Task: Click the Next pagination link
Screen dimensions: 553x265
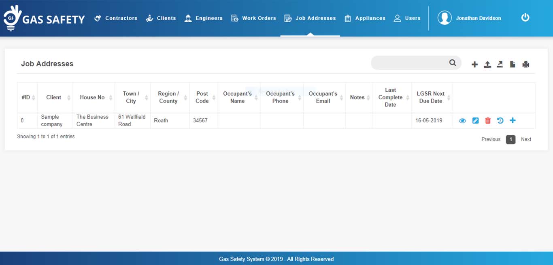Action: [x=526, y=139]
